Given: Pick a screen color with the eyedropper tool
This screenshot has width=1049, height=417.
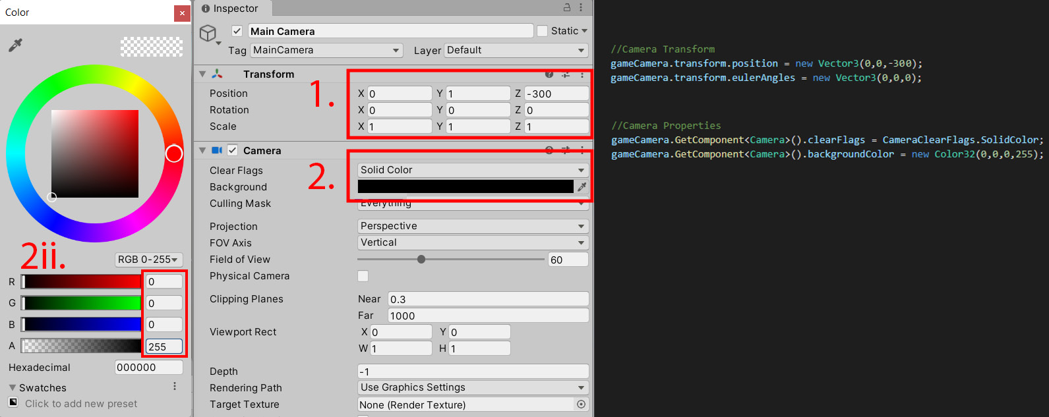Looking at the screenshot, I should [x=15, y=45].
